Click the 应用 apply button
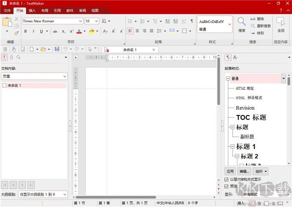Viewport: 292px width, 207px height. tap(230, 171)
